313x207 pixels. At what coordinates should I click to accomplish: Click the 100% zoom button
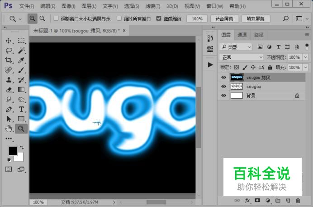tap(197, 18)
